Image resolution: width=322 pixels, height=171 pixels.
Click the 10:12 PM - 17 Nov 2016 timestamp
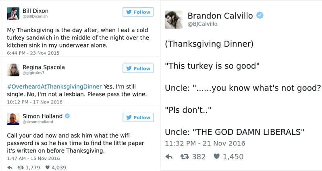pyautogui.click(x=35, y=101)
